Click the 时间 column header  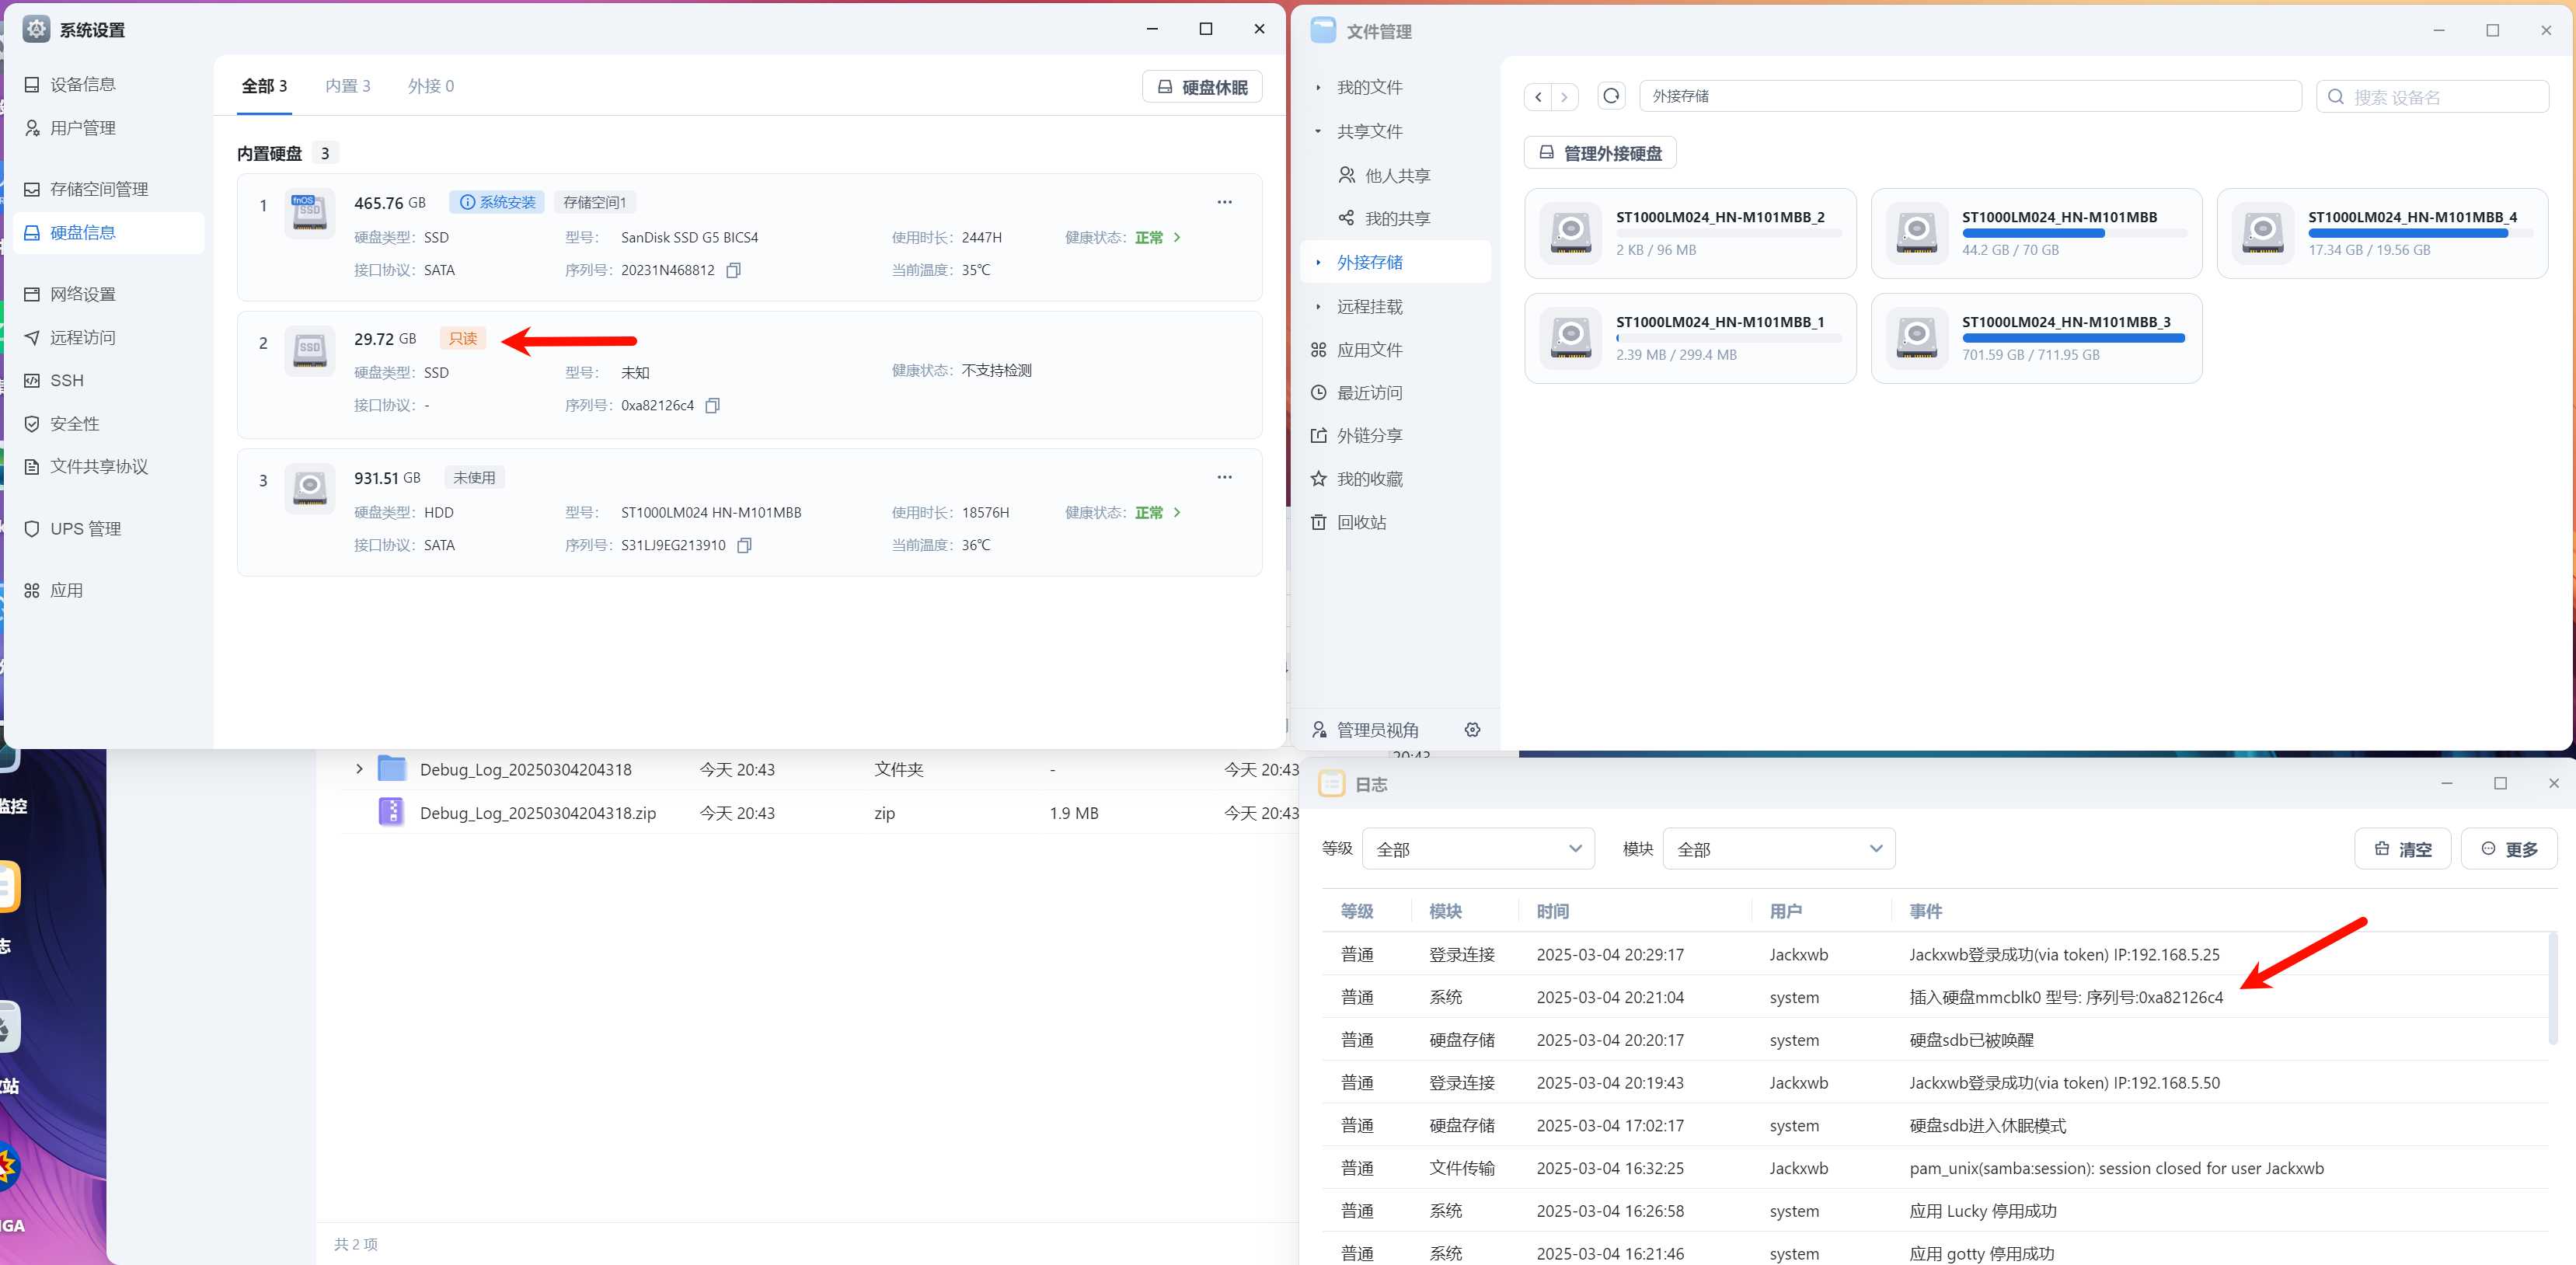[x=1553, y=911]
